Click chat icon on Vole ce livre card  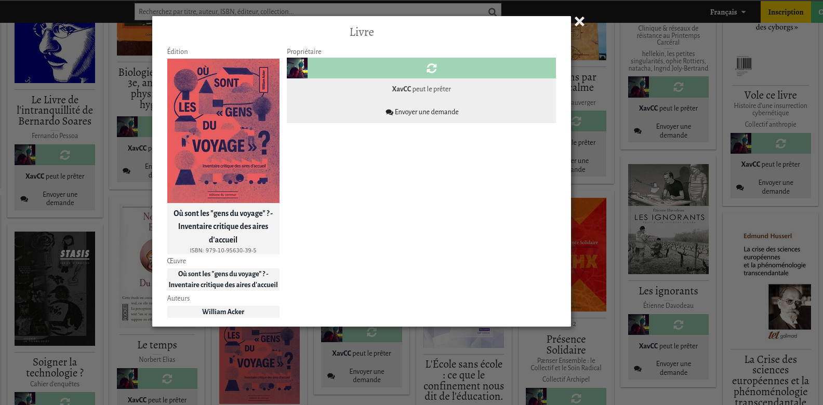point(740,187)
